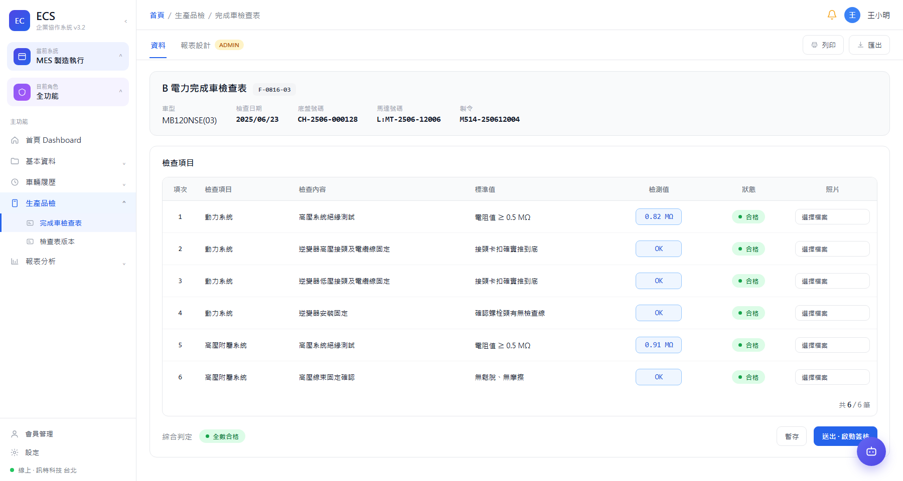Click the folder icon beside 基本資料
903x481 pixels.
click(x=15, y=161)
